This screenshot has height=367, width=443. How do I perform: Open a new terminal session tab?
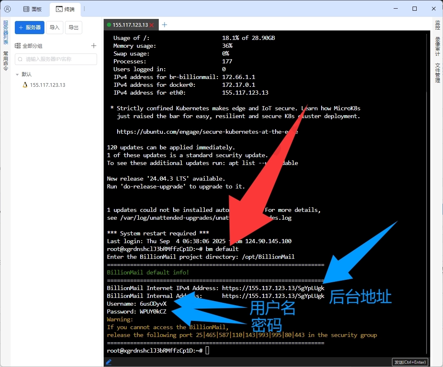click(x=165, y=25)
